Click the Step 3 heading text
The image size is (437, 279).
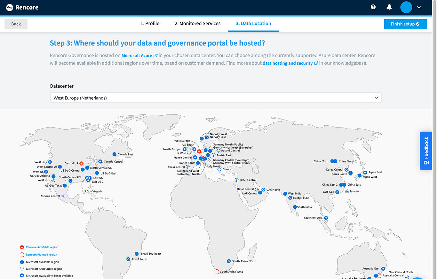pyautogui.click(x=157, y=43)
